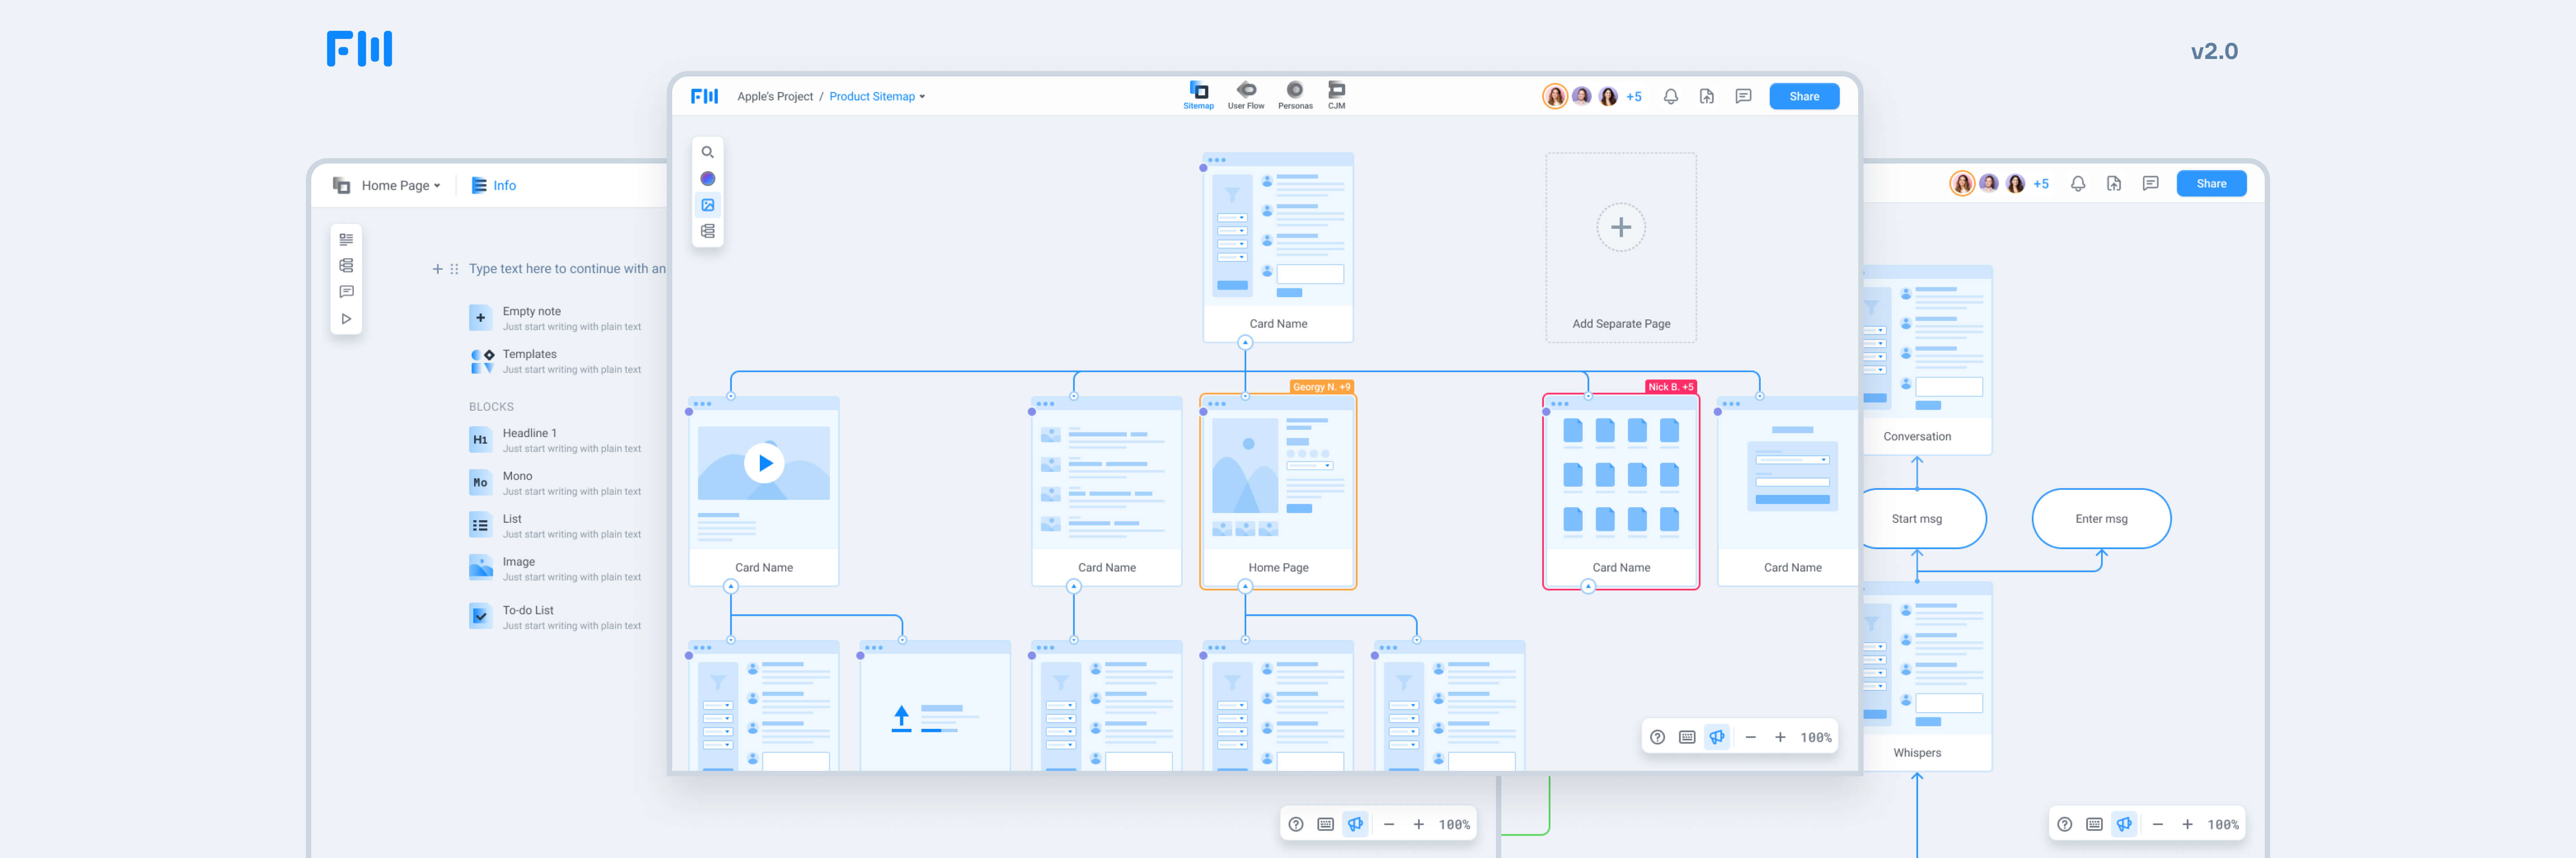Collapse the Home Page card branch connector
Viewport: 2576px width, 858px height.
(x=1245, y=587)
